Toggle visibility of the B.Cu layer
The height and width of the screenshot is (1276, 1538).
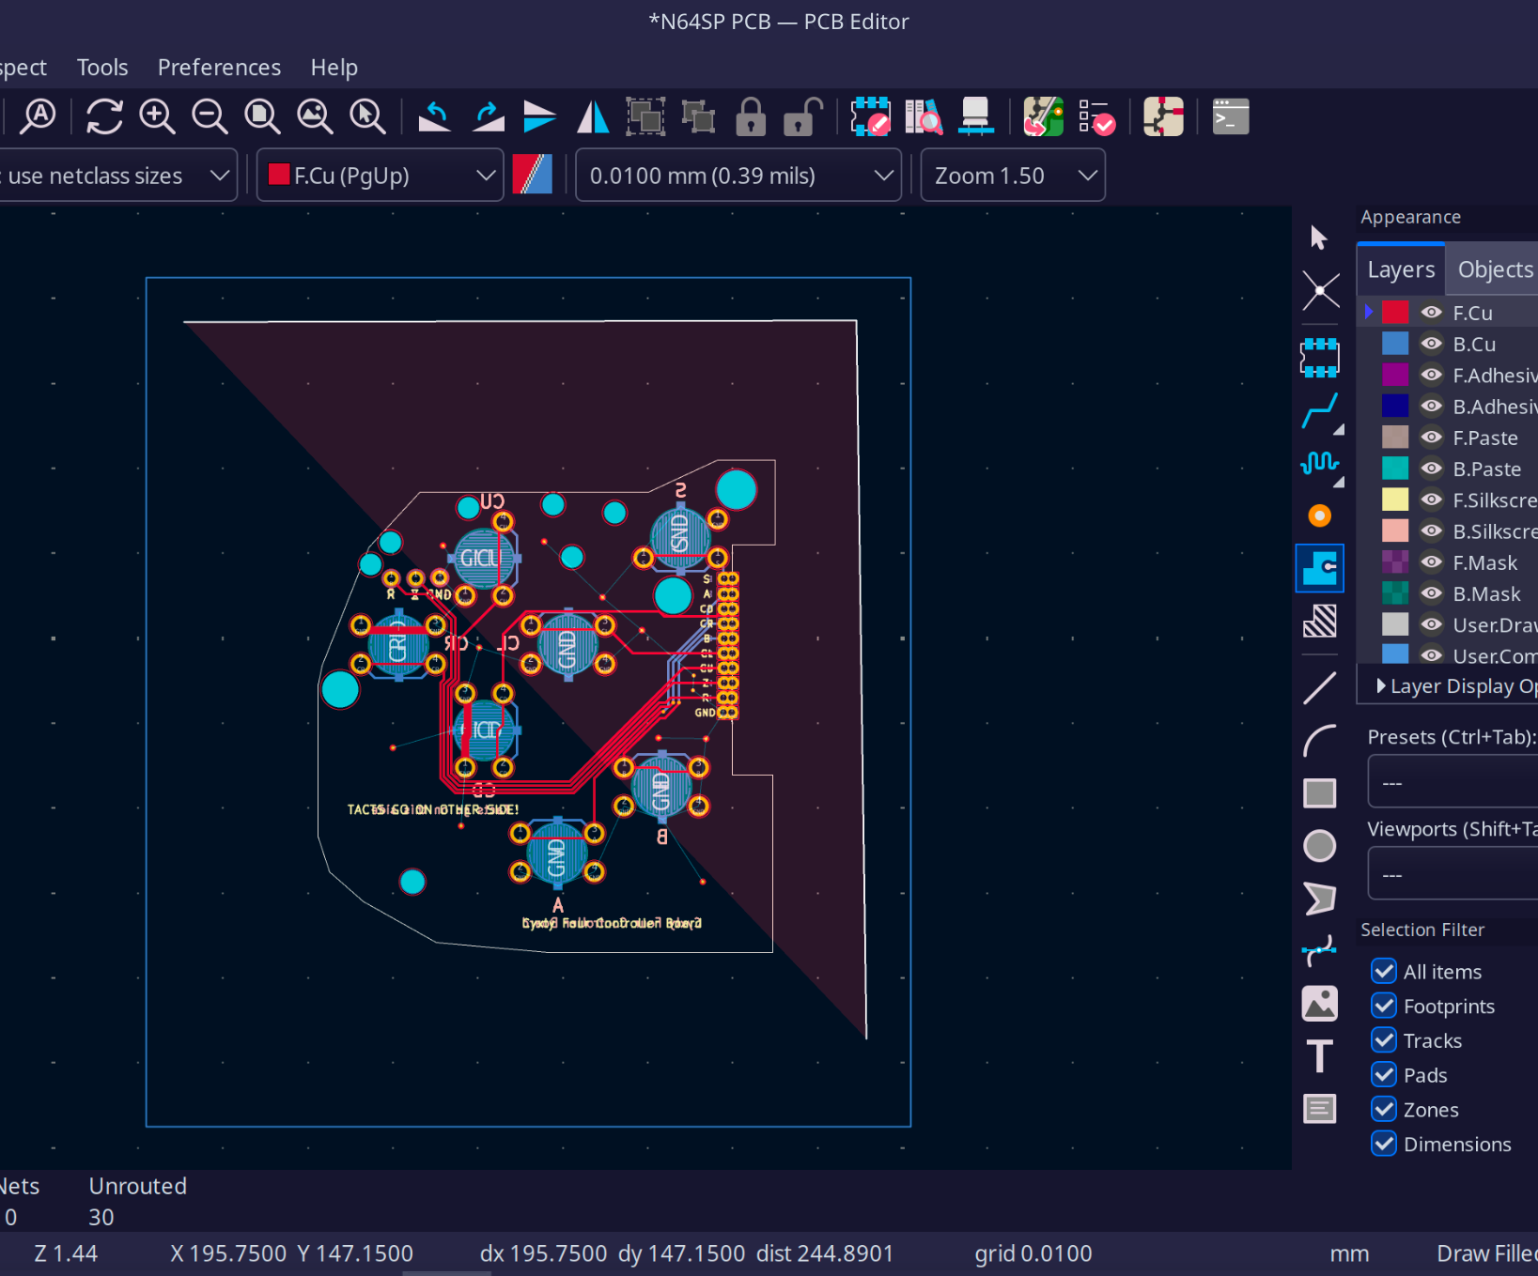pos(1431,344)
